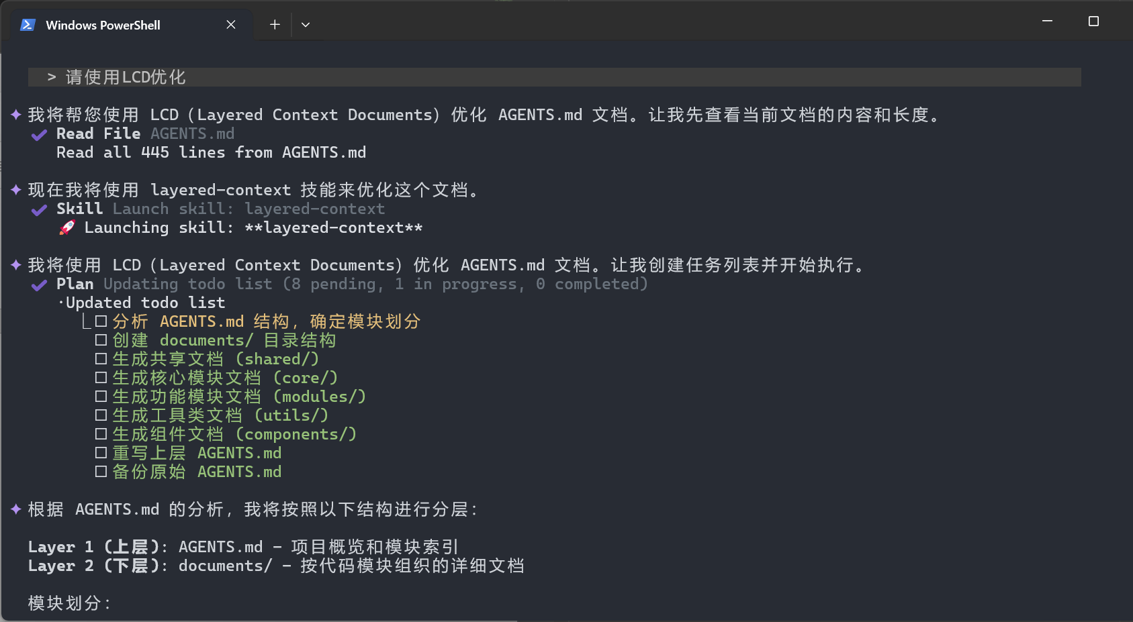Click the checkmark next to Plan
Screen dimensions: 1133x622
click(40, 285)
